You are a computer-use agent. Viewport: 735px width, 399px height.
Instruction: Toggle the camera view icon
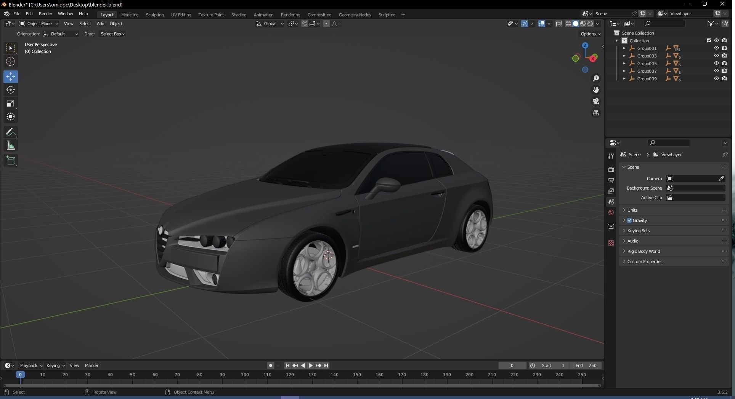click(595, 101)
